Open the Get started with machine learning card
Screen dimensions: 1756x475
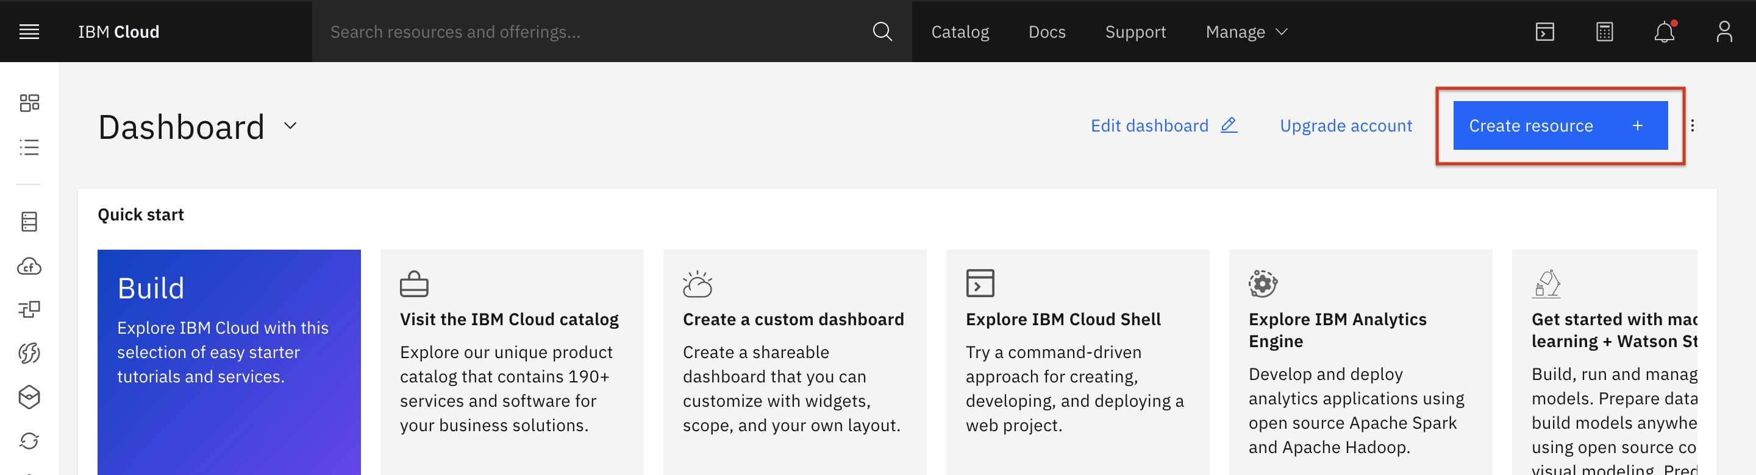pos(1604,362)
